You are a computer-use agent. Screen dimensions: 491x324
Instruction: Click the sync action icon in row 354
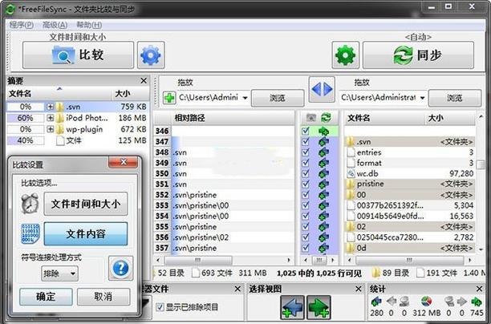click(x=323, y=216)
